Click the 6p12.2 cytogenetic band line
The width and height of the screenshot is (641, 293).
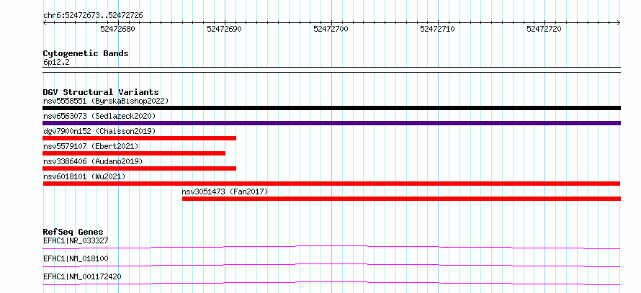click(331, 70)
